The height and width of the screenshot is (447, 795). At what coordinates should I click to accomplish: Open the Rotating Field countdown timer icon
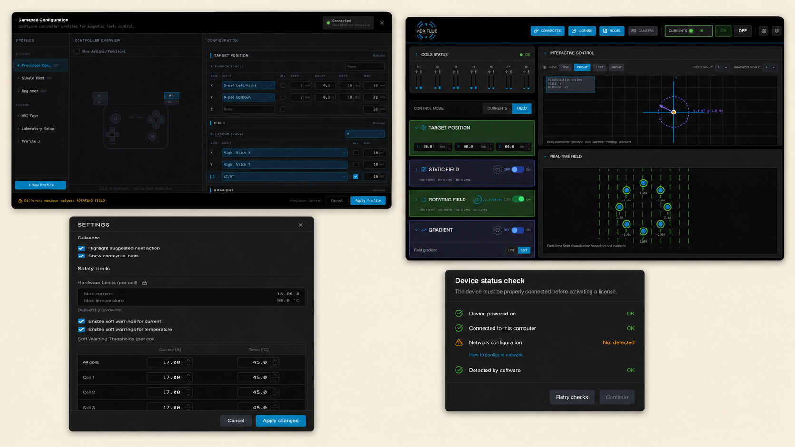(x=477, y=200)
